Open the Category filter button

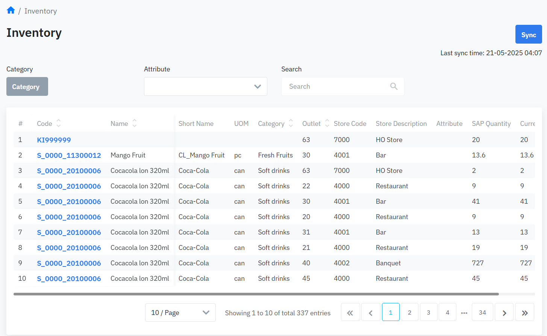click(x=27, y=87)
